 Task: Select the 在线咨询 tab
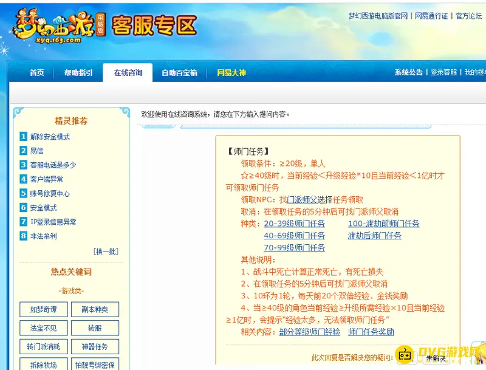tap(128, 73)
